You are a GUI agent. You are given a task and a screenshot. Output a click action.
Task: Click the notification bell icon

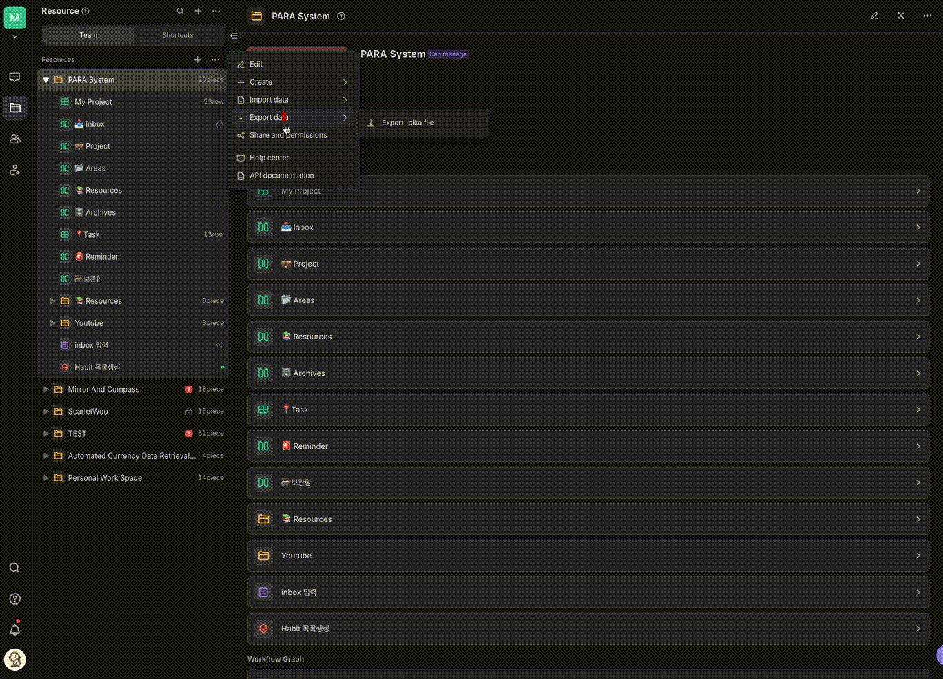coord(14,629)
